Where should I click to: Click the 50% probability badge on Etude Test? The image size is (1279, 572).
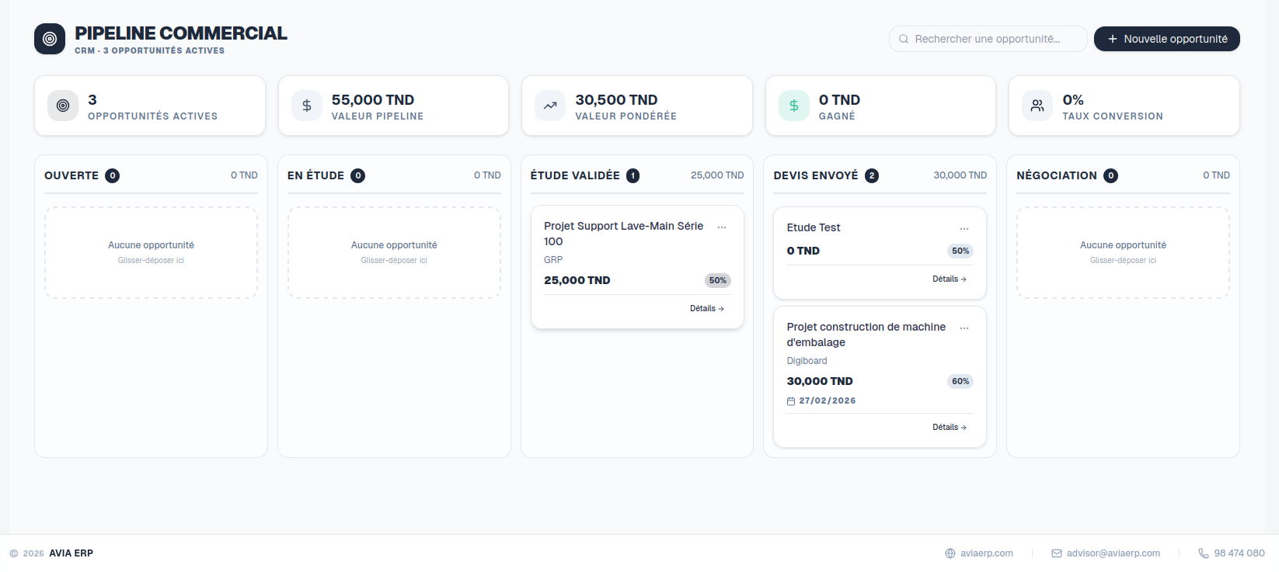coord(960,251)
